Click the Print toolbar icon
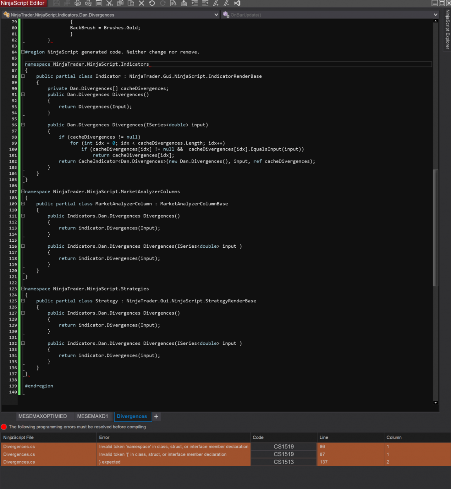Viewport: 451px width, 489px height. pos(77,3)
